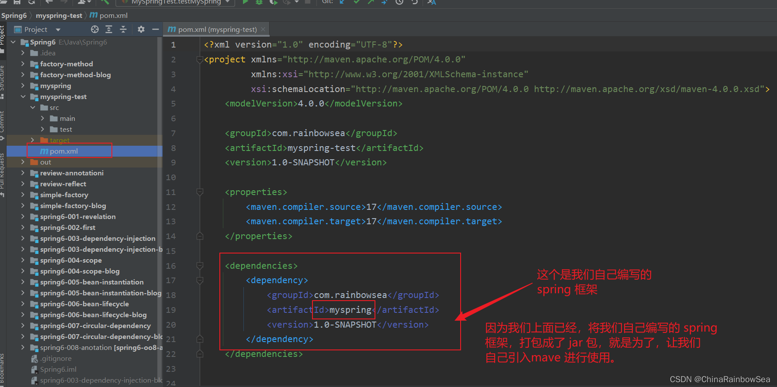The image size is (777, 387).
Task: Open Git history clock icon
Action: [399, 2]
